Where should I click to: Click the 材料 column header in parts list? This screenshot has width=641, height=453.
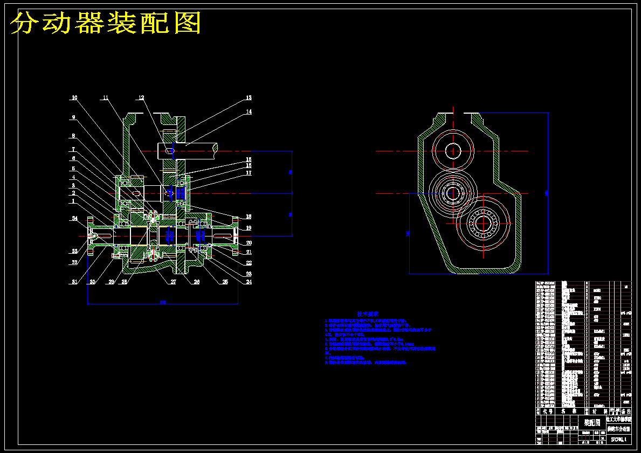pos(599,412)
